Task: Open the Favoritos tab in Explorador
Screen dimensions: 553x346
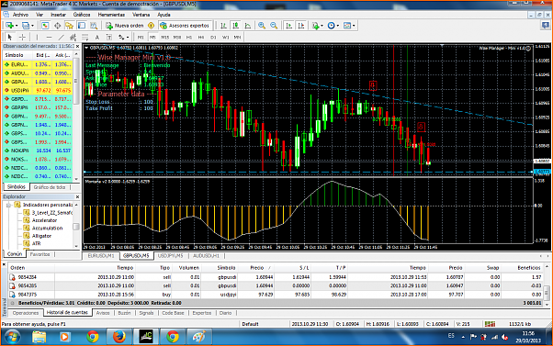Action: (x=39, y=254)
